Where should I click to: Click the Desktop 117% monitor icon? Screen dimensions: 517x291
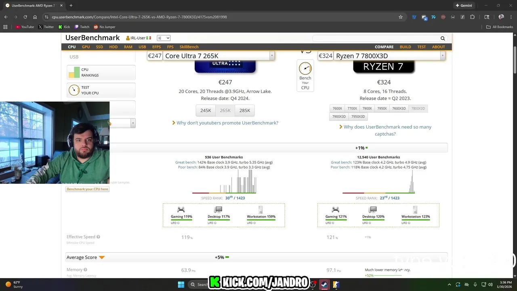219,209
